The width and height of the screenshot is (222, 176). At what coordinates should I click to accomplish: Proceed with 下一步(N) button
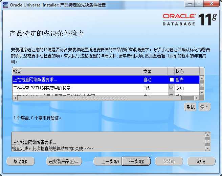click(x=136, y=161)
